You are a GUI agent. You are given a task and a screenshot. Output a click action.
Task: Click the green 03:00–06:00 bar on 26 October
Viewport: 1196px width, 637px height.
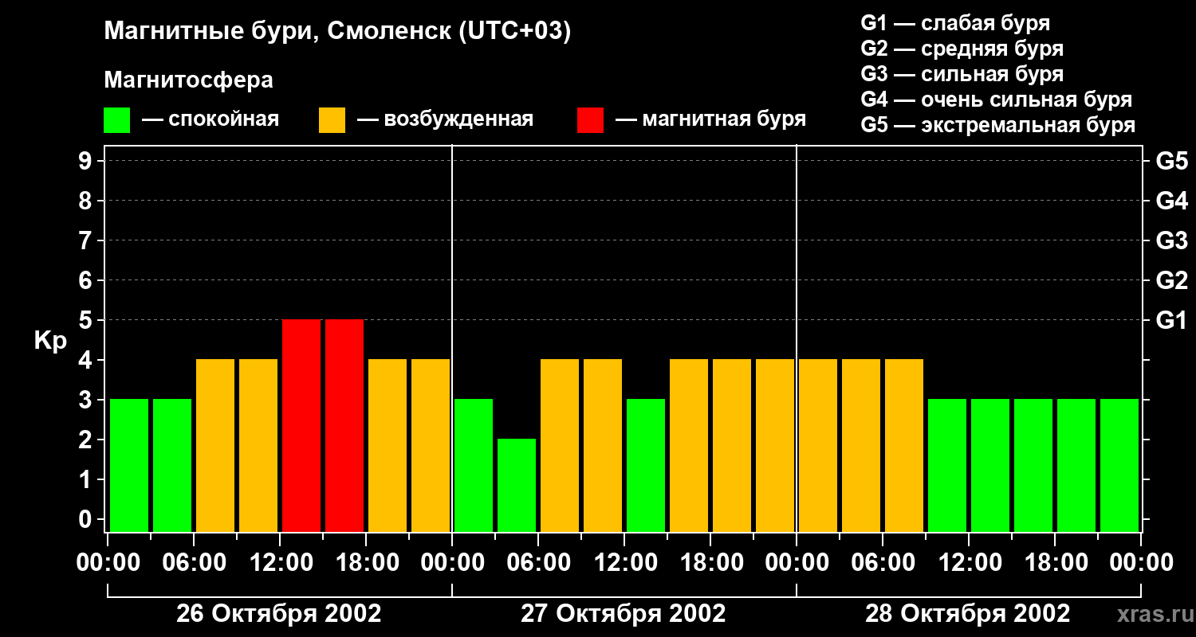[x=172, y=465]
